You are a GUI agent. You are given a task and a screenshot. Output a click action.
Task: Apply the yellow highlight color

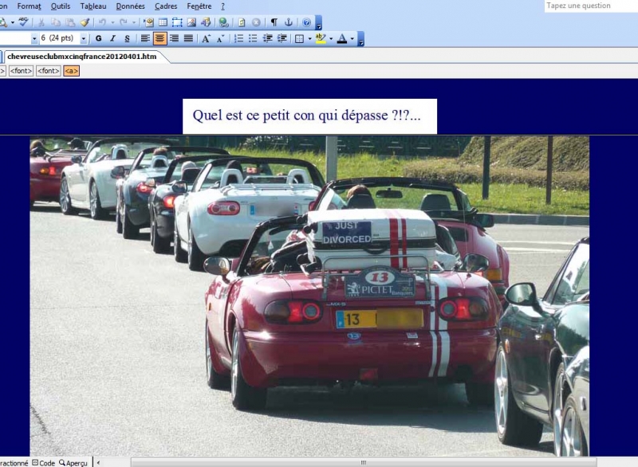tap(321, 38)
